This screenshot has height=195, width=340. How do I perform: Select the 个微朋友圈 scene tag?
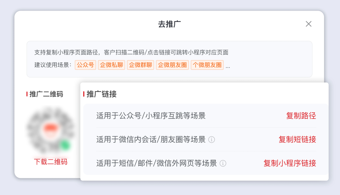[207, 65]
